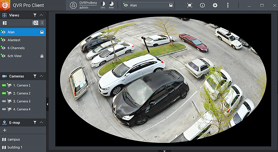Open the campus e-map
Screen dimensions: 278x152
coord(14,140)
